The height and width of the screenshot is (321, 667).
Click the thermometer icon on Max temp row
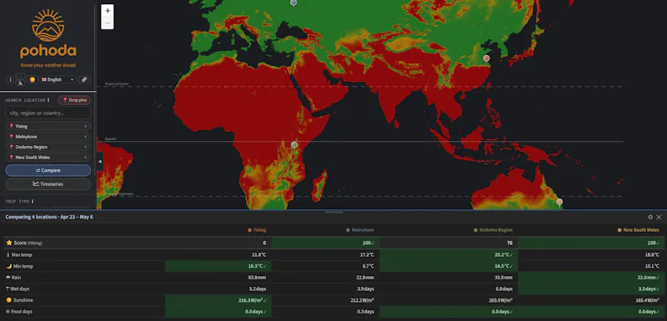pyautogui.click(x=8, y=254)
